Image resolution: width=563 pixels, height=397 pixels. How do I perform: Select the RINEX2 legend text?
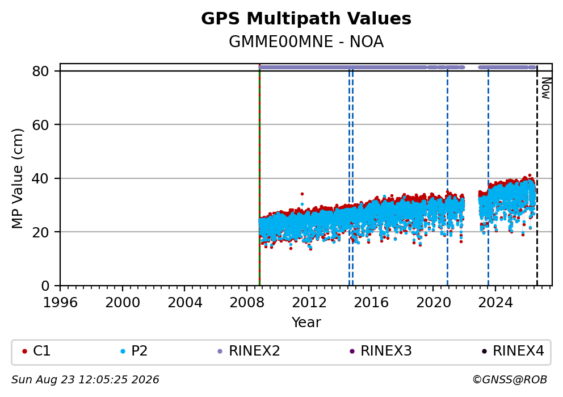coord(254,351)
